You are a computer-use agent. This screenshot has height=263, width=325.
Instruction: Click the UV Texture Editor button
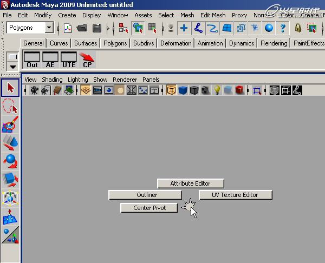coord(235,195)
